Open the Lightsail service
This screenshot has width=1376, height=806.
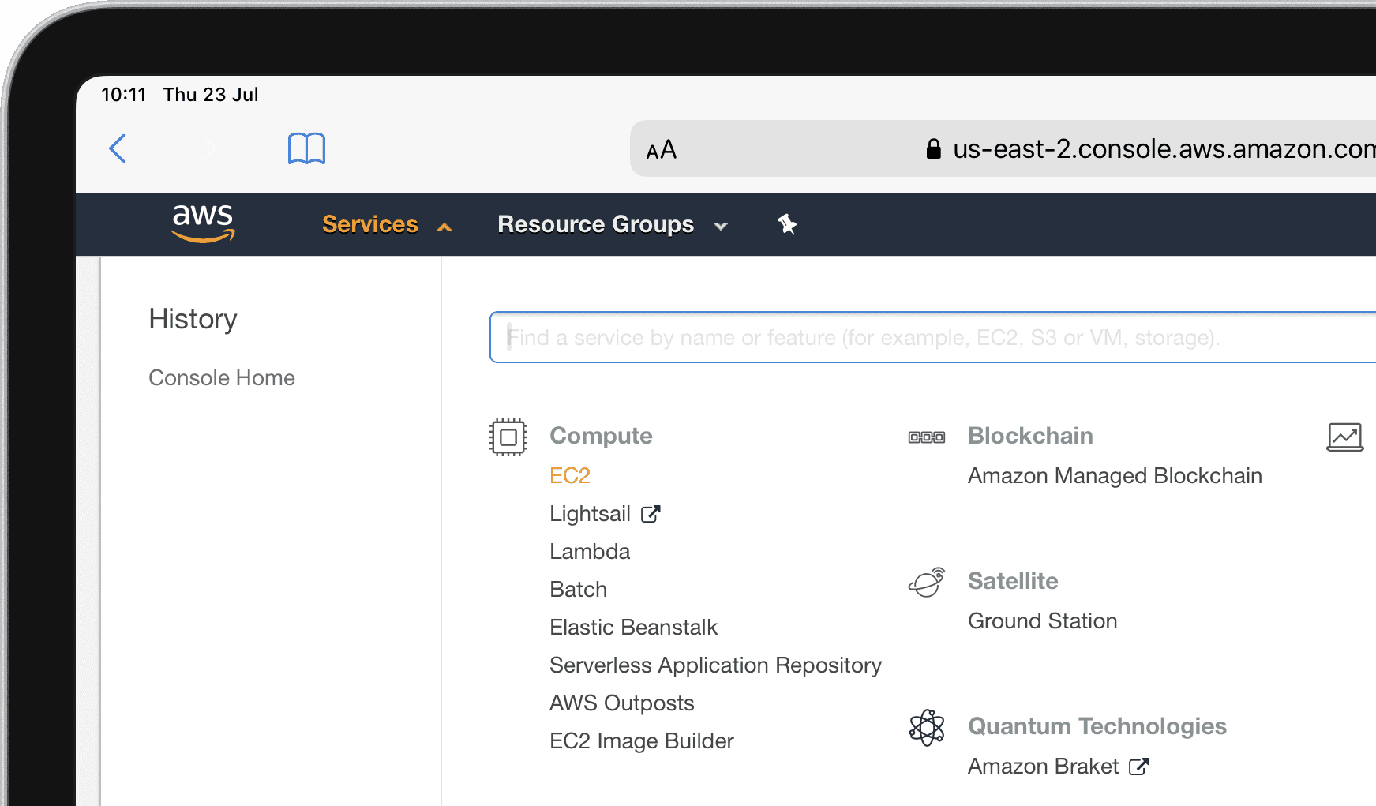pyautogui.click(x=590, y=514)
